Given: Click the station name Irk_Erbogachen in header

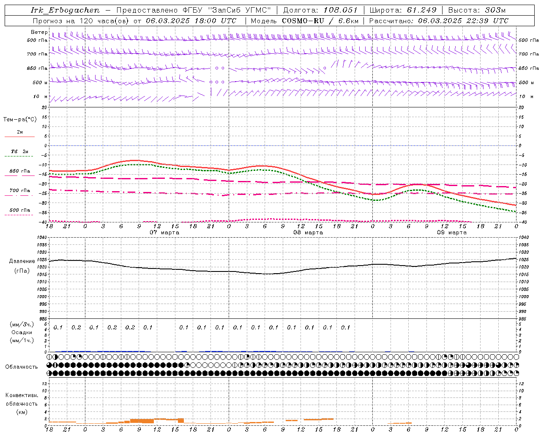Looking at the screenshot, I should (x=66, y=10).
